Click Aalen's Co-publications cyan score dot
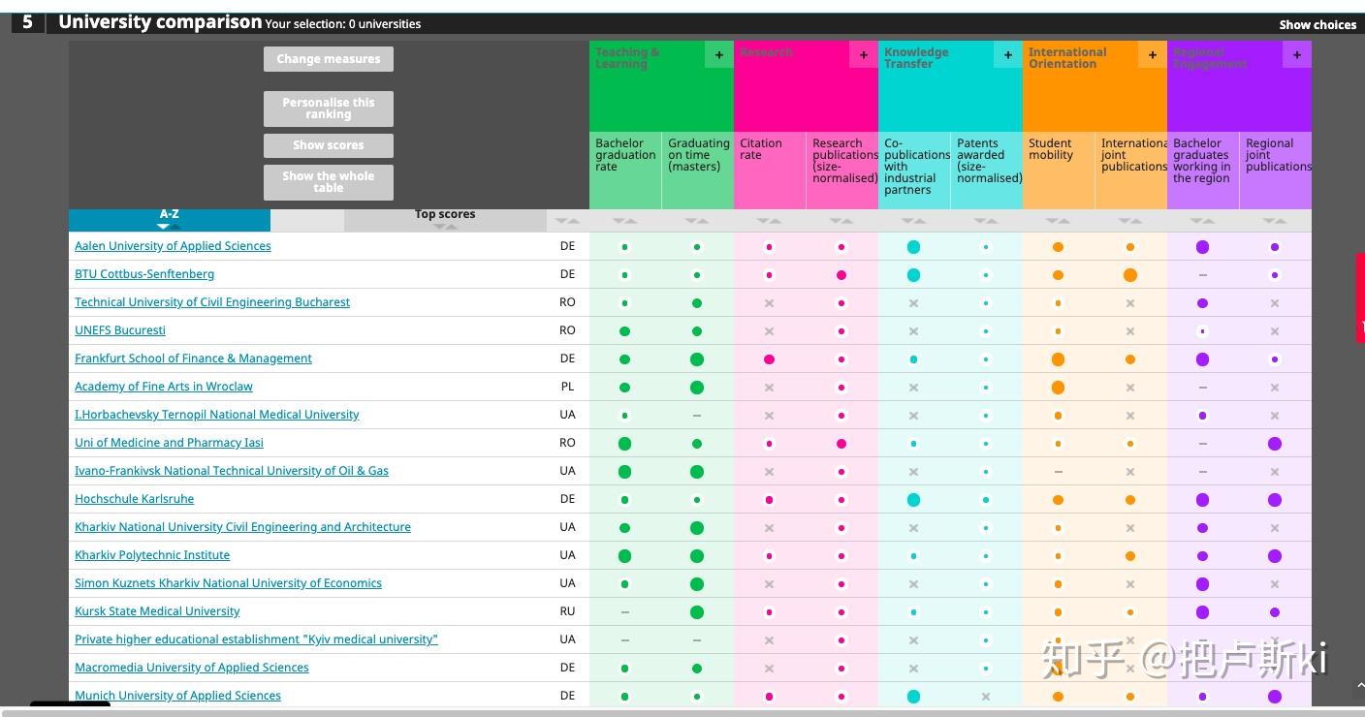This screenshot has height=717, width=1365. click(x=913, y=247)
